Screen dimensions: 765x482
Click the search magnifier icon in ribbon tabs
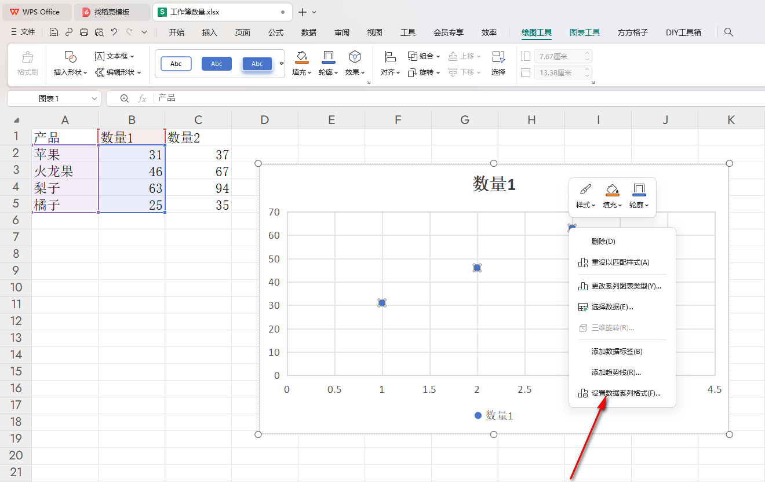729,32
